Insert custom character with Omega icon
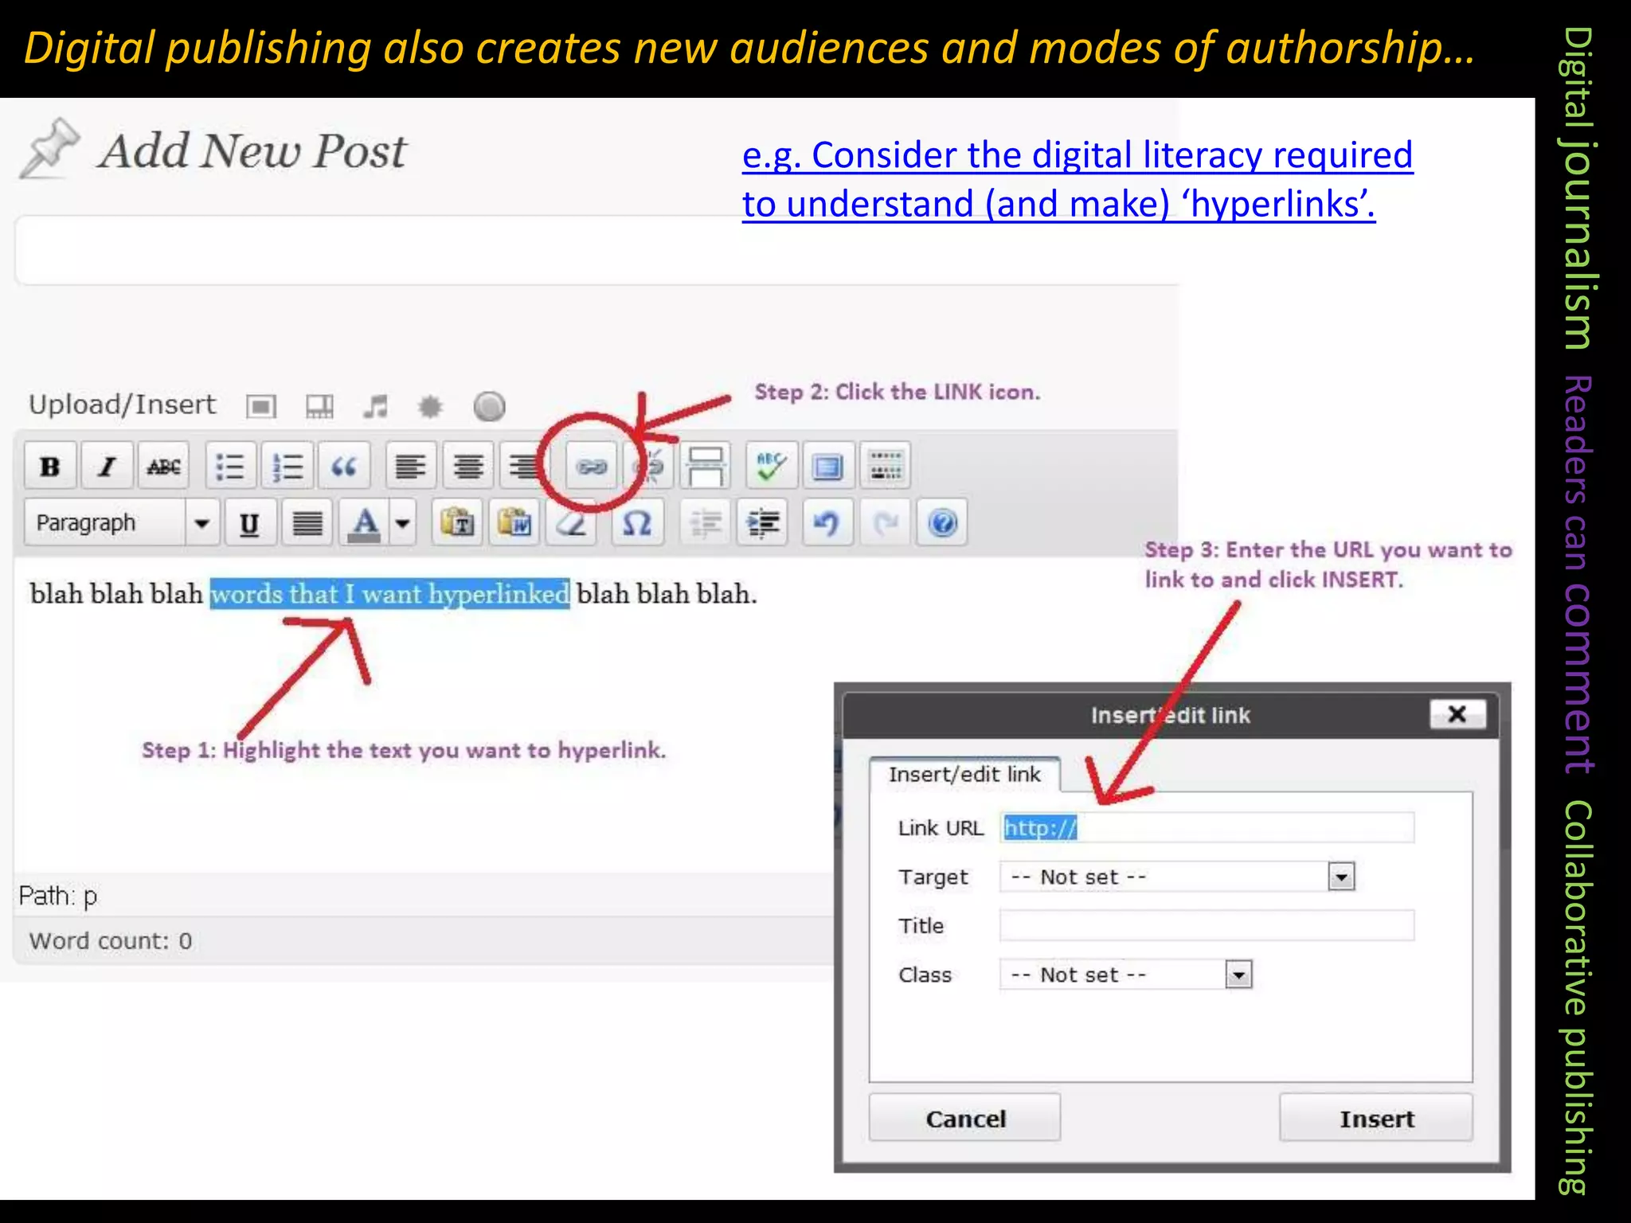The height and width of the screenshot is (1223, 1631). [637, 523]
